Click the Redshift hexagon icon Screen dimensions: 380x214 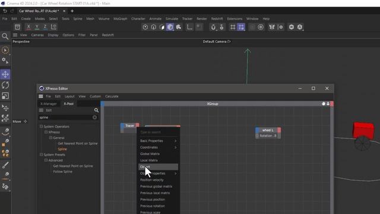coord(292,27)
